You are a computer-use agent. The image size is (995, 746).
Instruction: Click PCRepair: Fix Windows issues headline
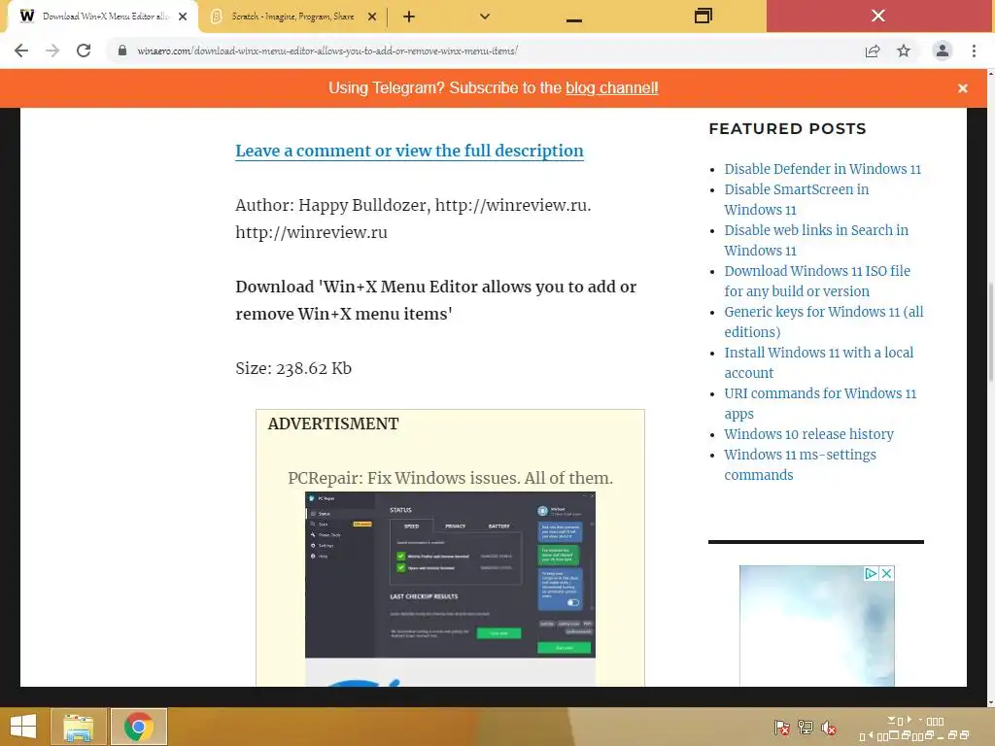(x=450, y=478)
